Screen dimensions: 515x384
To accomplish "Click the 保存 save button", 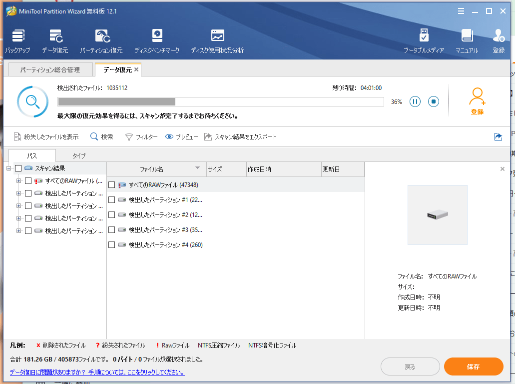I will coord(473,366).
